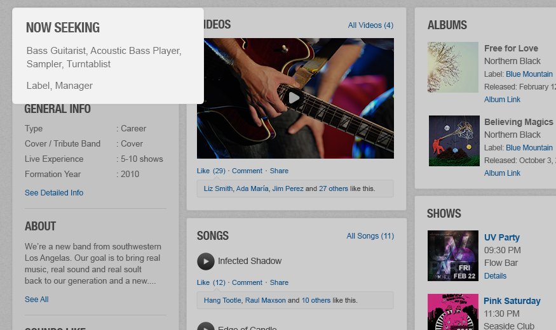Show the 27 others who liked
Viewport: 556px width, 330px height.
click(x=334, y=188)
